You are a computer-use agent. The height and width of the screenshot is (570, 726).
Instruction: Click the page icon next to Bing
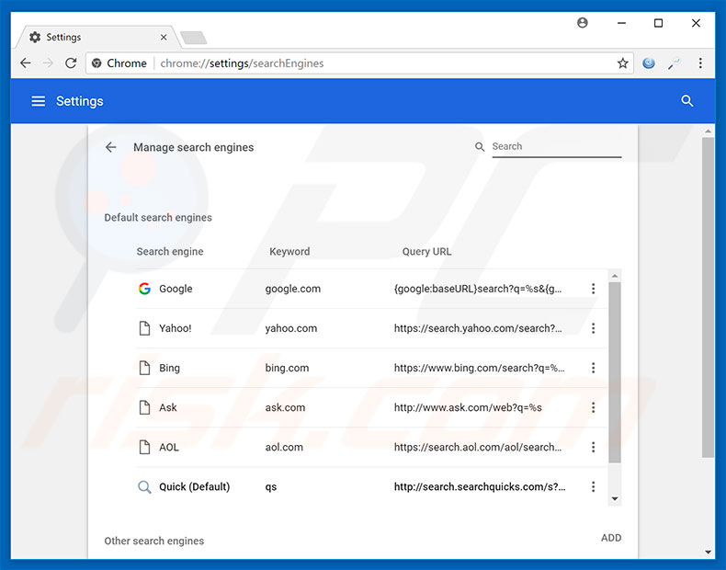click(x=144, y=368)
